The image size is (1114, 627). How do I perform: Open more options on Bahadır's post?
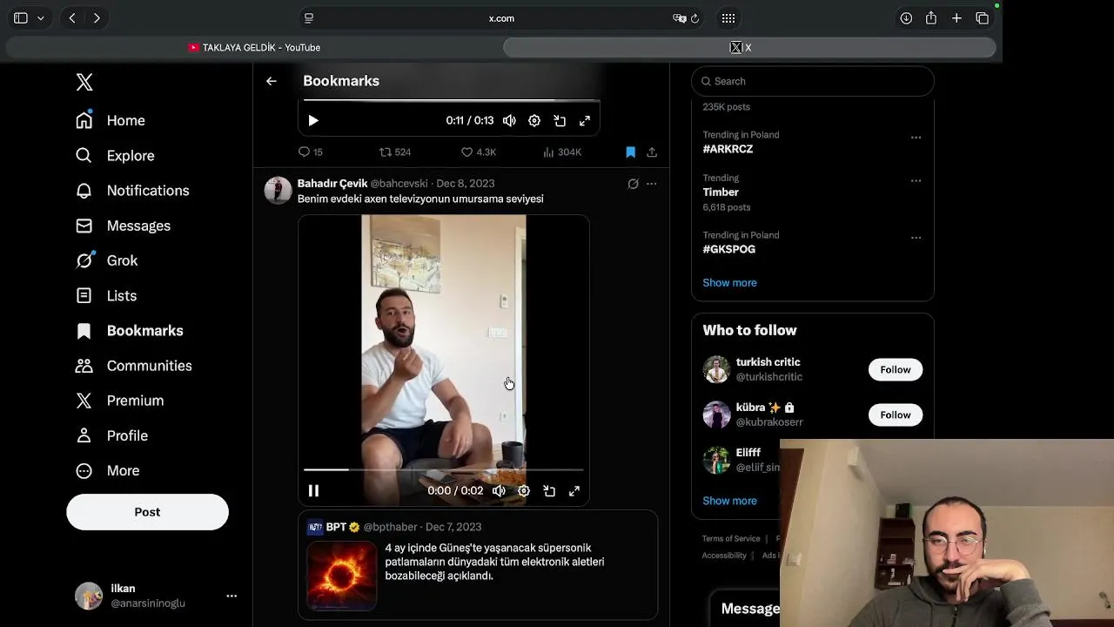tap(651, 184)
